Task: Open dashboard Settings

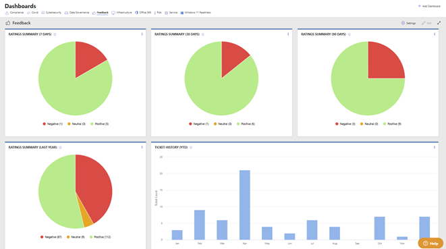Action: click(x=408, y=23)
